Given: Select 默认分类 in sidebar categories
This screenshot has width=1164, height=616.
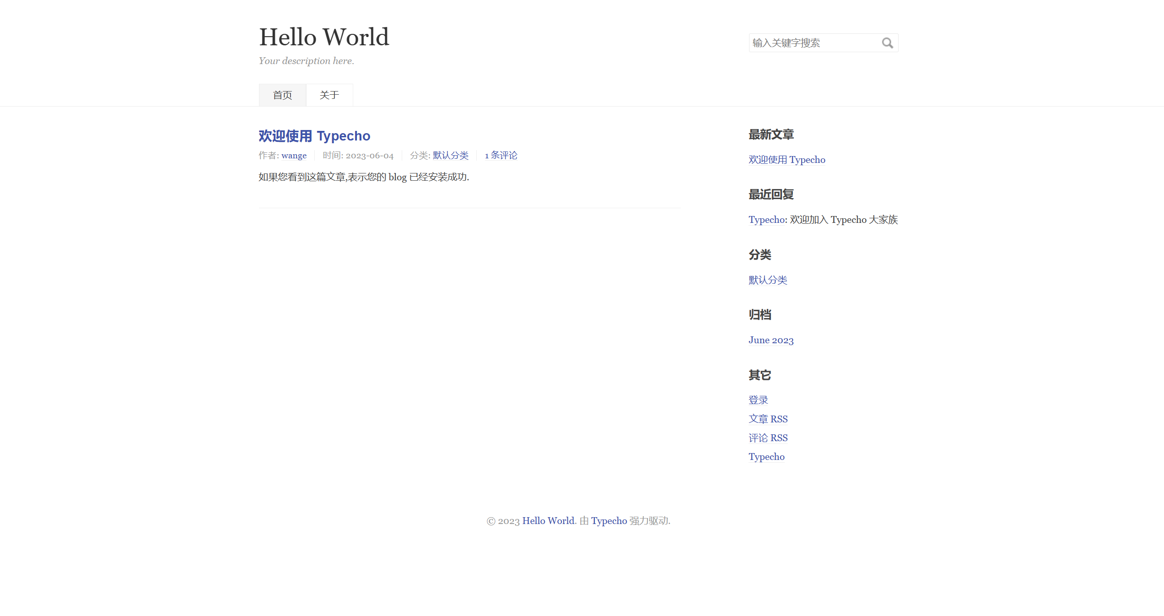Looking at the screenshot, I should point(768,280).
